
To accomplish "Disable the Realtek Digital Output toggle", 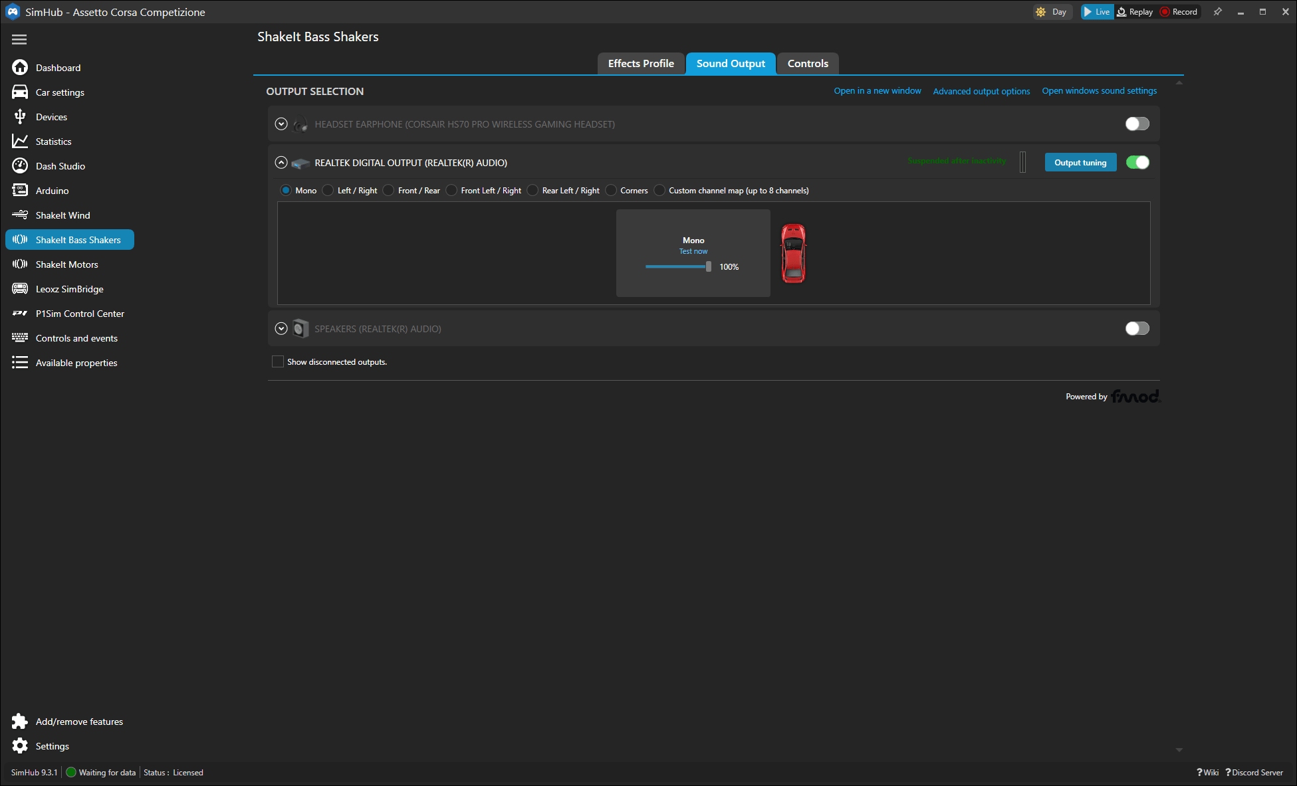I will point(1137,163).
